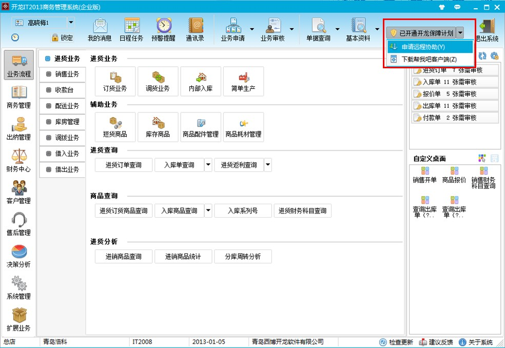This screenshot has height=348, width=505.
Task: Click the T-shirt skin icon in title bar
Action: pos(442,7)
